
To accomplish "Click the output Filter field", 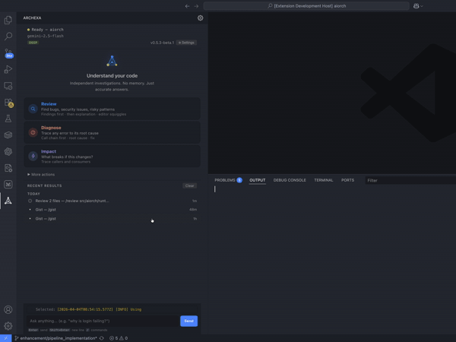I will 410,181.
